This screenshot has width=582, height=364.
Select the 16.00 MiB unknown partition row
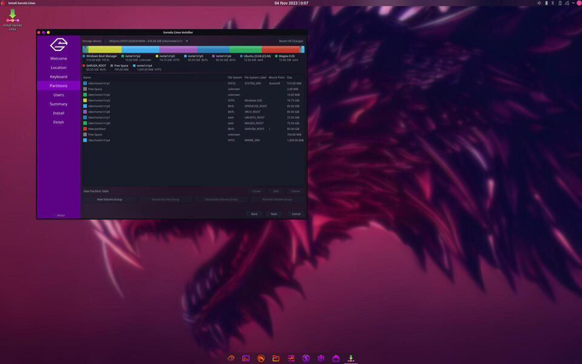tap(193, 95)
